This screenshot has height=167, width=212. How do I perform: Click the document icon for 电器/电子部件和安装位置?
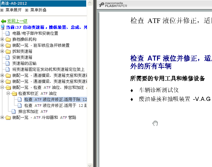click(x=8, y=33)
